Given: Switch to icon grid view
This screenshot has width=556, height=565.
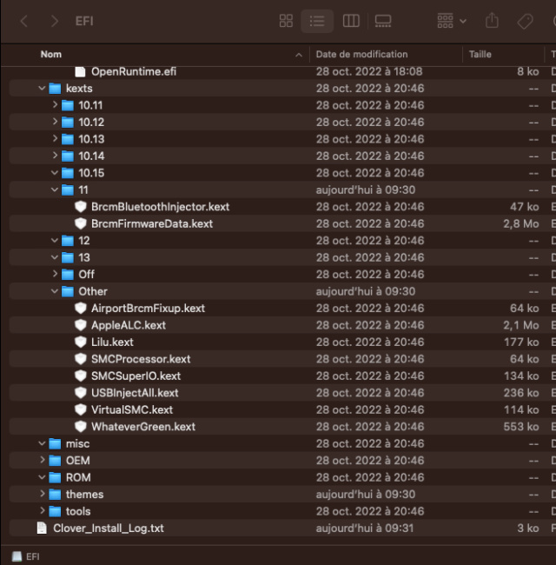Looking at the screenshot, I should tap(286, 21).
